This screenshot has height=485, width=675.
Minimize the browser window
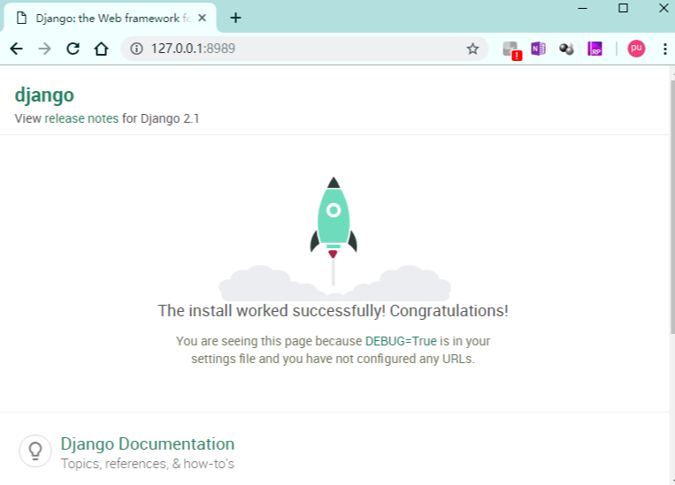[582, 8]
